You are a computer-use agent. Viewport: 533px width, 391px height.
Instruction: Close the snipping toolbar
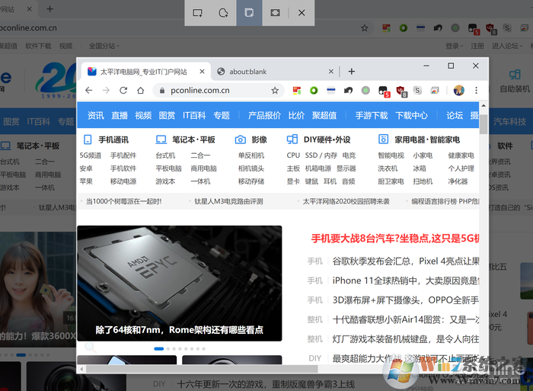tap(302, 13)
